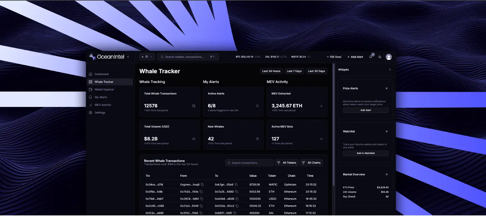486x216 pixels.
Task: Click the notification bell icon
Action: (370, 57)
